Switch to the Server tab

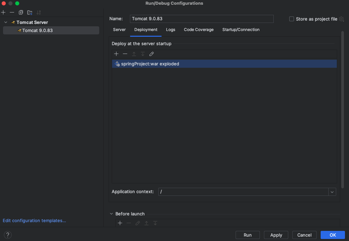tap(119, 30)
